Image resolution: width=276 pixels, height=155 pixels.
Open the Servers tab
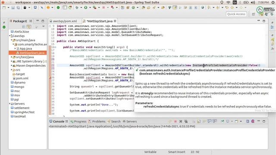point(129,121)
